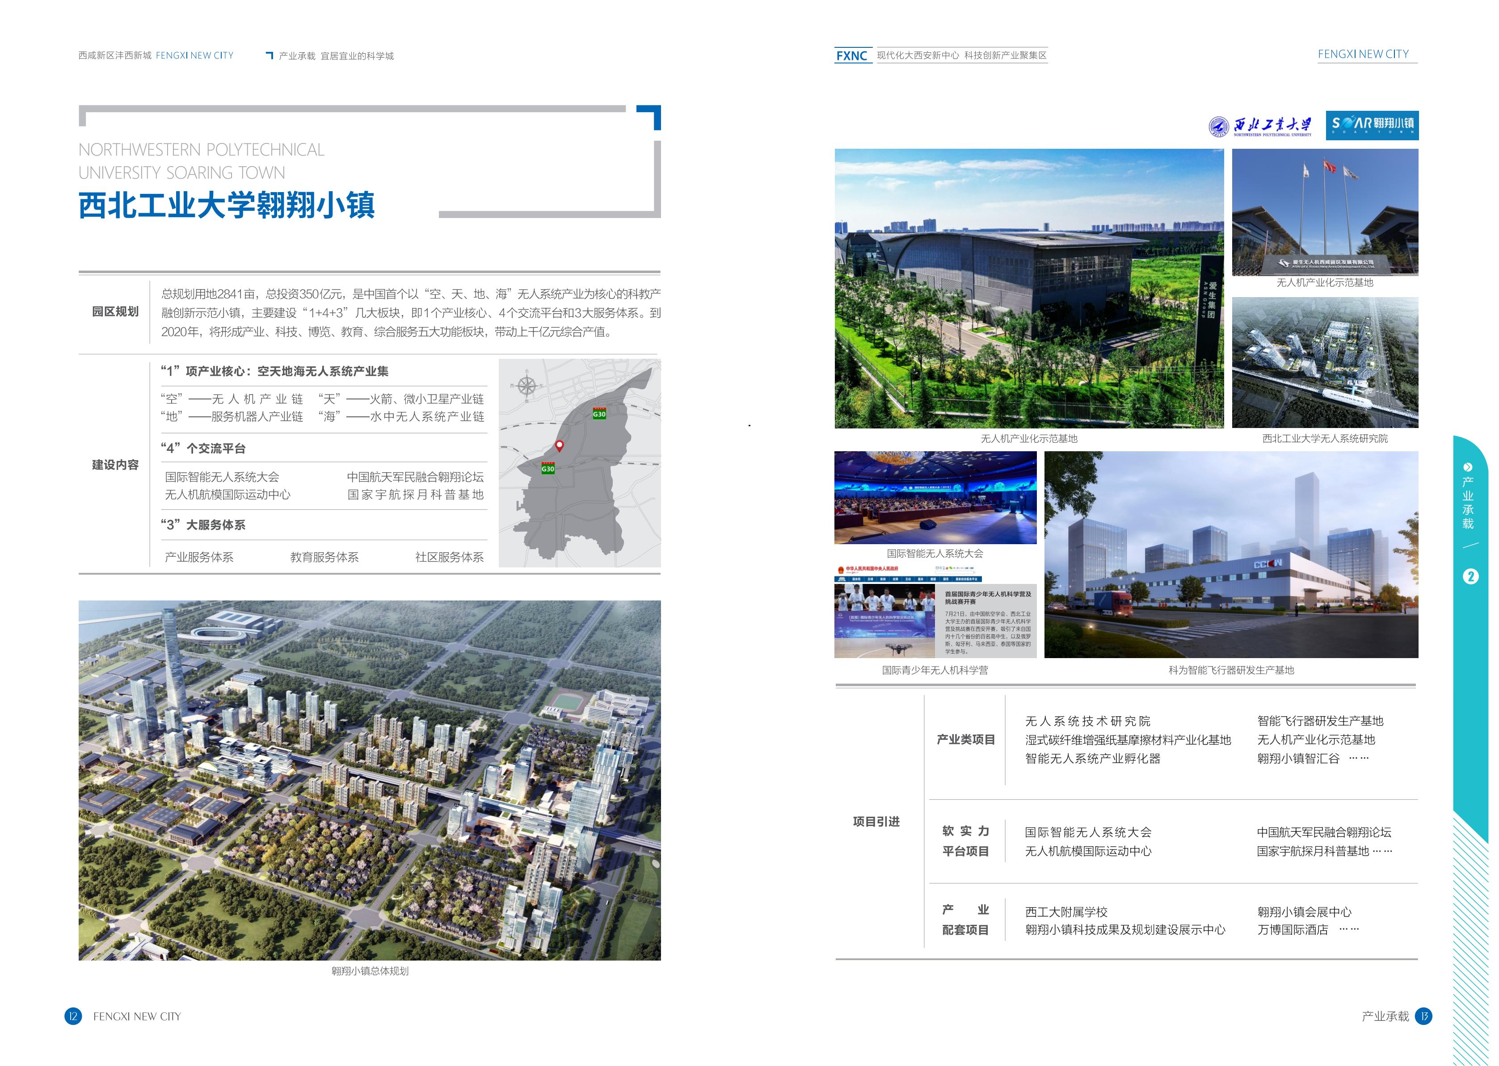The height and width of the screenshot is (1066, 1499).
Task: Click the heading NORTHWESTERN POLYTECHNICAL
Action: coord(202,150)
